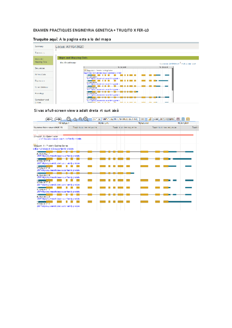Viewport: 232px width, 328px height.
Task: Collapse the Protein Coding Genes track in embedded map
Action: click(85, 70)
